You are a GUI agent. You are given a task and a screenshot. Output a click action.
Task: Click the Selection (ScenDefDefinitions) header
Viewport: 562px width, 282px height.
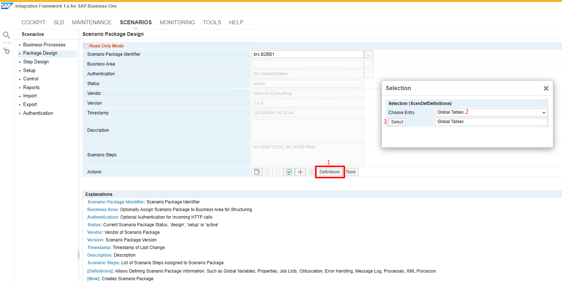(x=420, y=104)
